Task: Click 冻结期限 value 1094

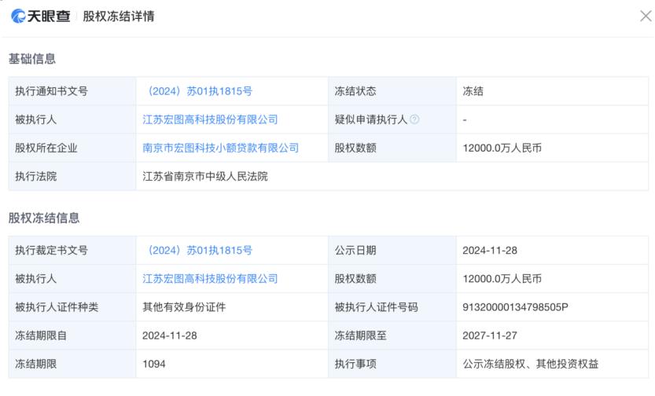Action: (x=154, y=364)
